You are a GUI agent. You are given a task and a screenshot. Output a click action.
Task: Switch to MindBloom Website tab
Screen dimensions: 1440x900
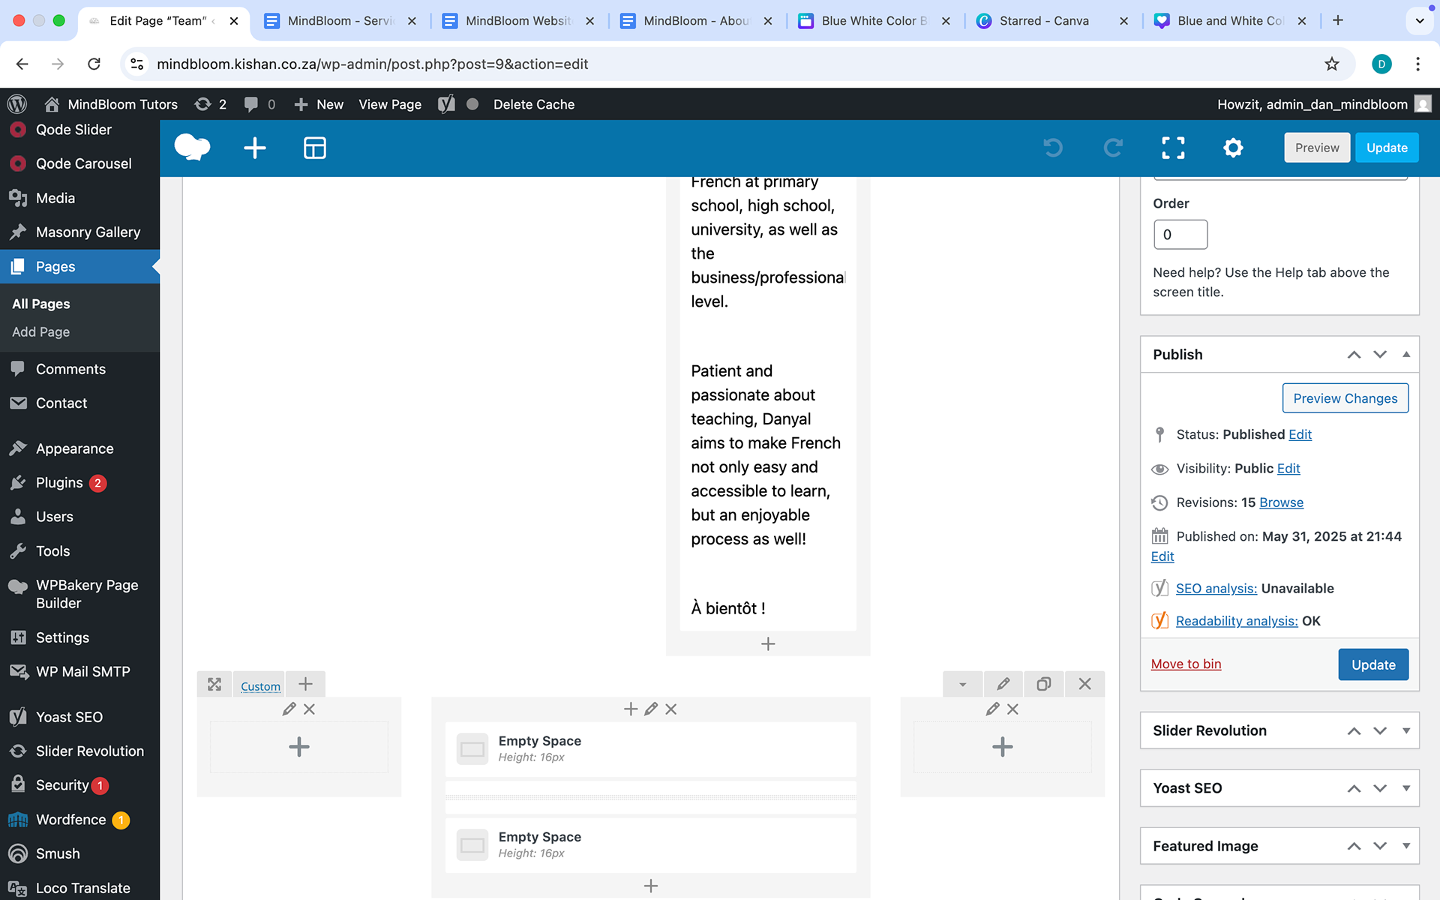pyautogui.click(x=517, y=21)
